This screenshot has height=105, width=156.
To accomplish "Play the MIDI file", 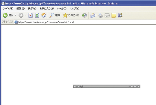I will pos(78,86).
